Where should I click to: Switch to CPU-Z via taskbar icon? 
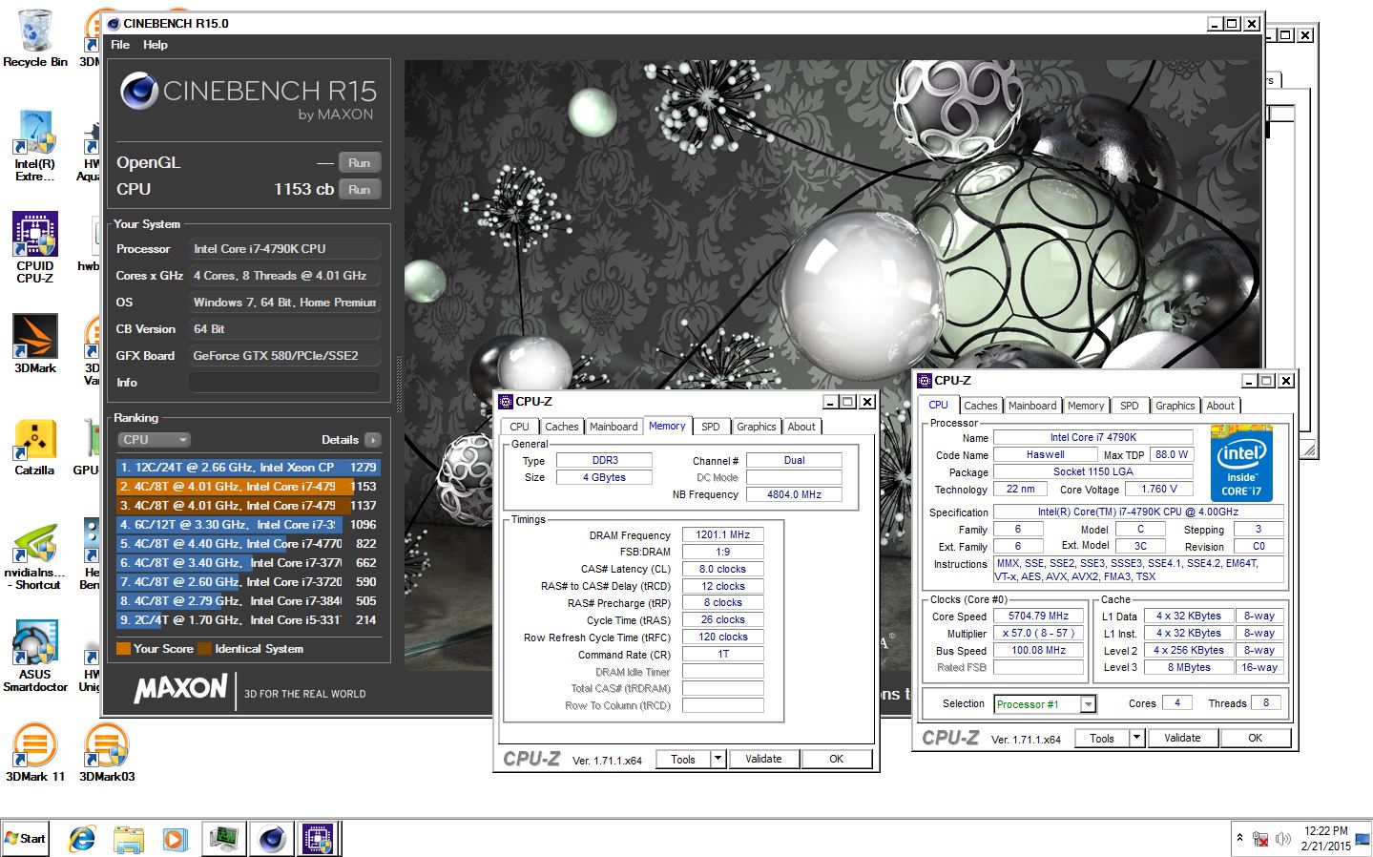click(x=318, y=839)
